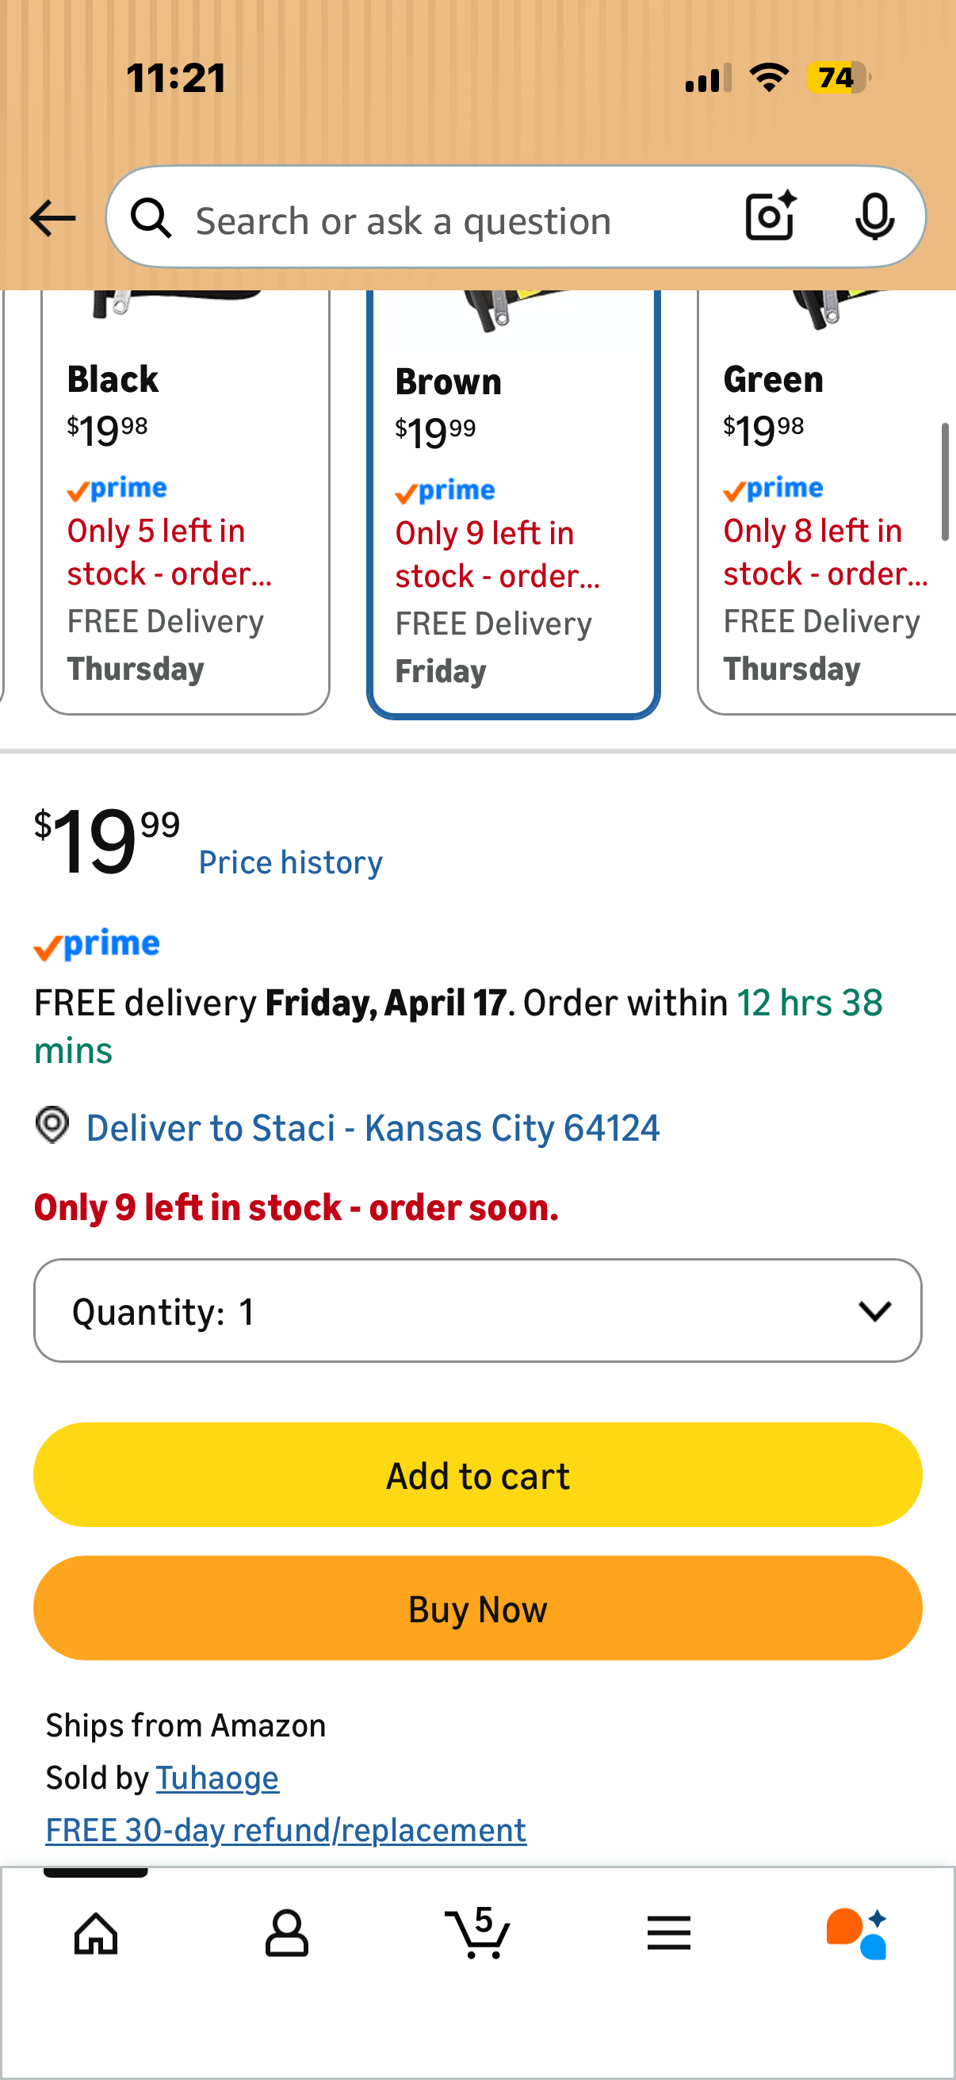The width and height of the screenshot is (956, 2080).
Task: Tap the location pin icon
Action: pos(52,1125)
